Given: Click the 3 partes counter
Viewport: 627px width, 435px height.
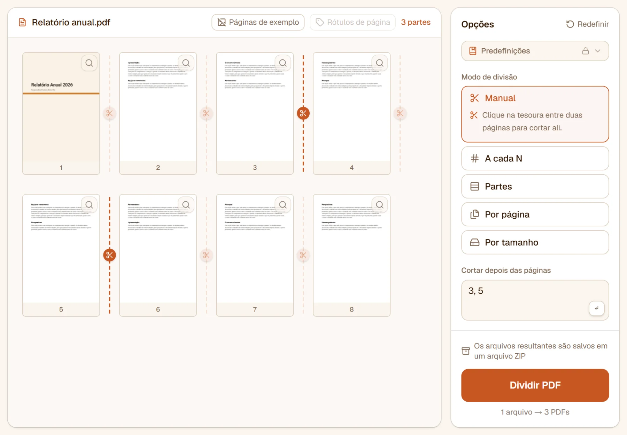Looking at the screenshot, I should click(x=416, y=22).
